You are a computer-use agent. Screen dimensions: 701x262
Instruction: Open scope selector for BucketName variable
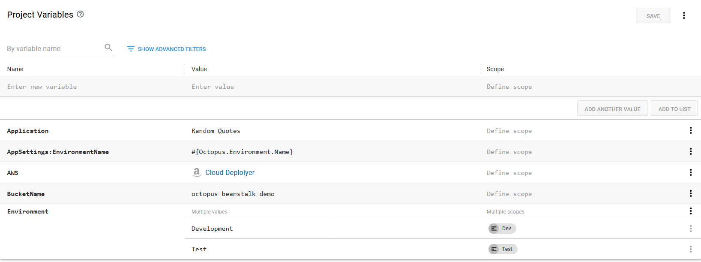pyautogui.click(x=509, y=194)
